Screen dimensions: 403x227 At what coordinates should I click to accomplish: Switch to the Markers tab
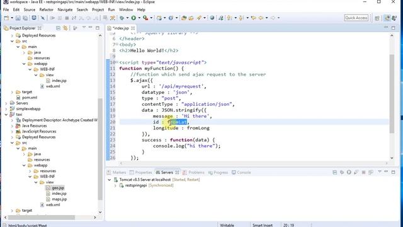click(x=116, y=172)
